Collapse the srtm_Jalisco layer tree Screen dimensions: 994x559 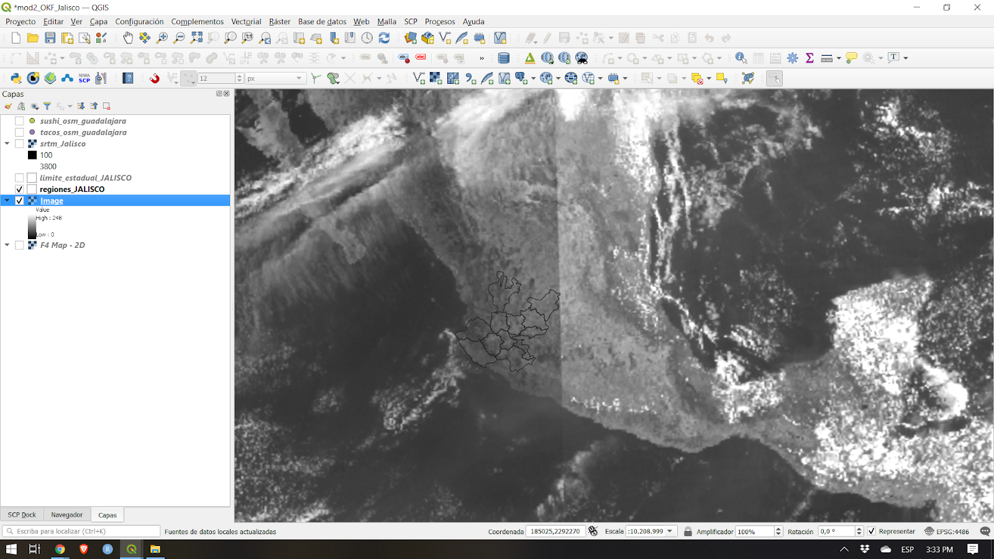tap(7, 143)
